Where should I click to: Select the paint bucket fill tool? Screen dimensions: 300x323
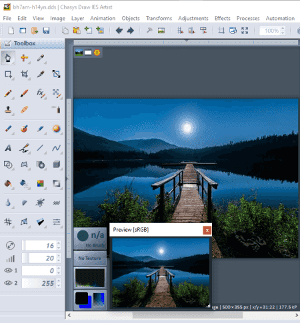8,184
